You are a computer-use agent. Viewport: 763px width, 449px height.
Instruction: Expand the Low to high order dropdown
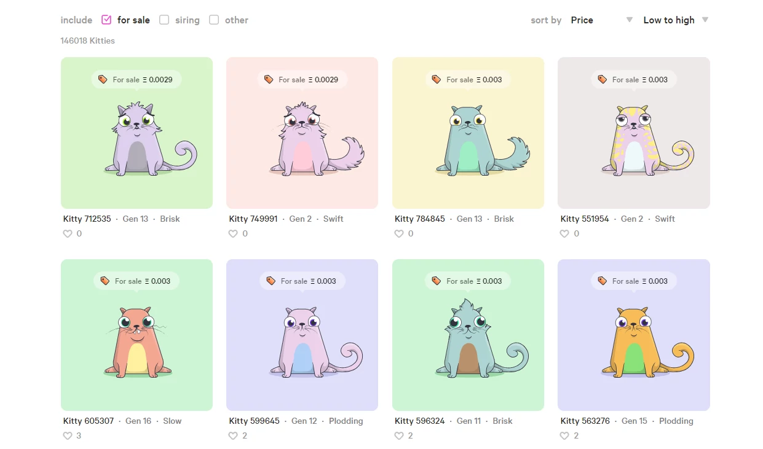(x=676, y=20)
